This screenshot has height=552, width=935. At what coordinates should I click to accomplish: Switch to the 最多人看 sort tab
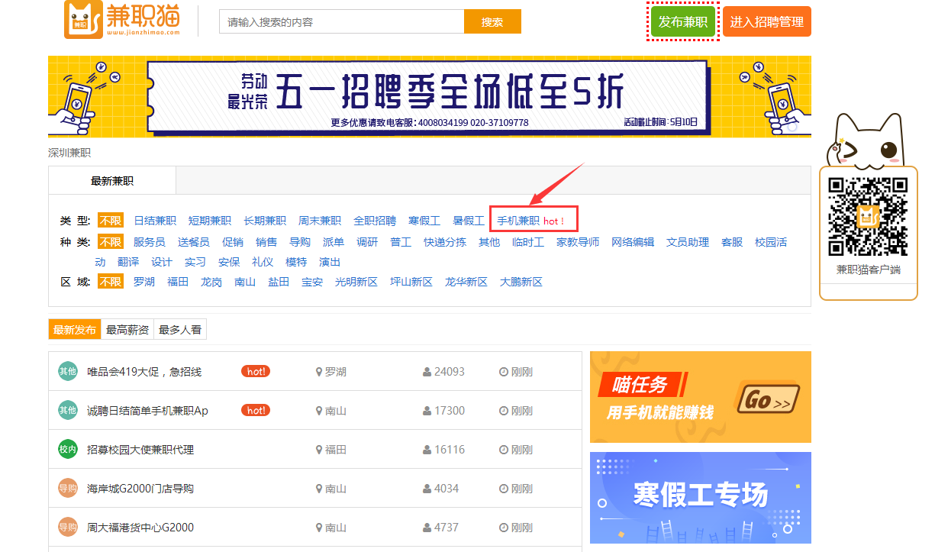coord(180,330)
